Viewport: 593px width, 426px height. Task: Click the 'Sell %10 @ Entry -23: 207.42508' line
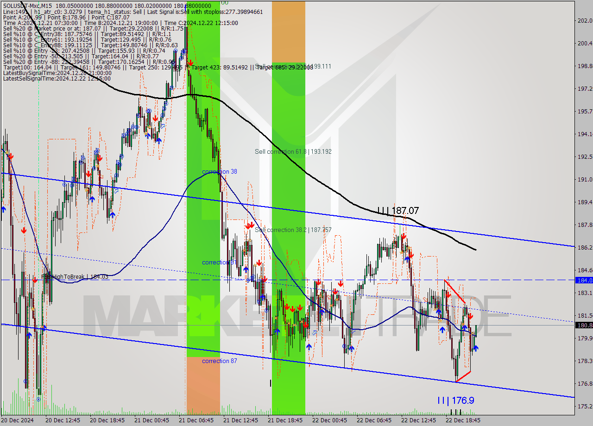[x=84, y=50]
